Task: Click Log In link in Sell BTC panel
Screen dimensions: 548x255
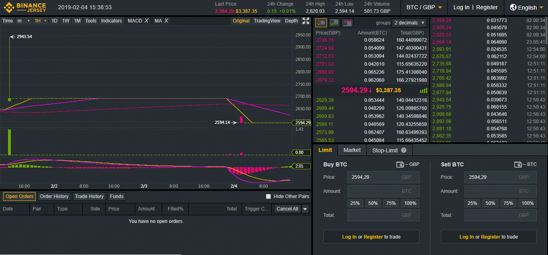Action: point(467,237)
